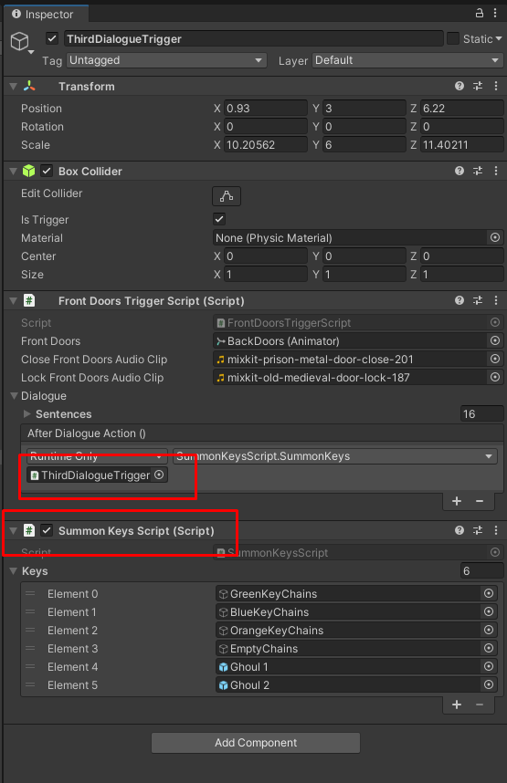The height and width of the screenshot is (783, 507).
Task: Open object picker for Front Doors field
Action: [495, 340]
